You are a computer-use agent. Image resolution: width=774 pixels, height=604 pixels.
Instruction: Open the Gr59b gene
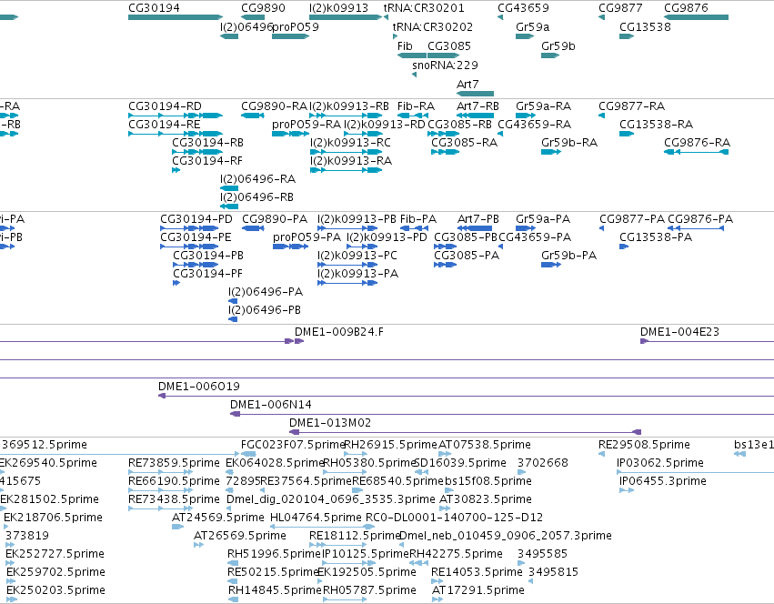pyautogui.click(x=550, y=55)
